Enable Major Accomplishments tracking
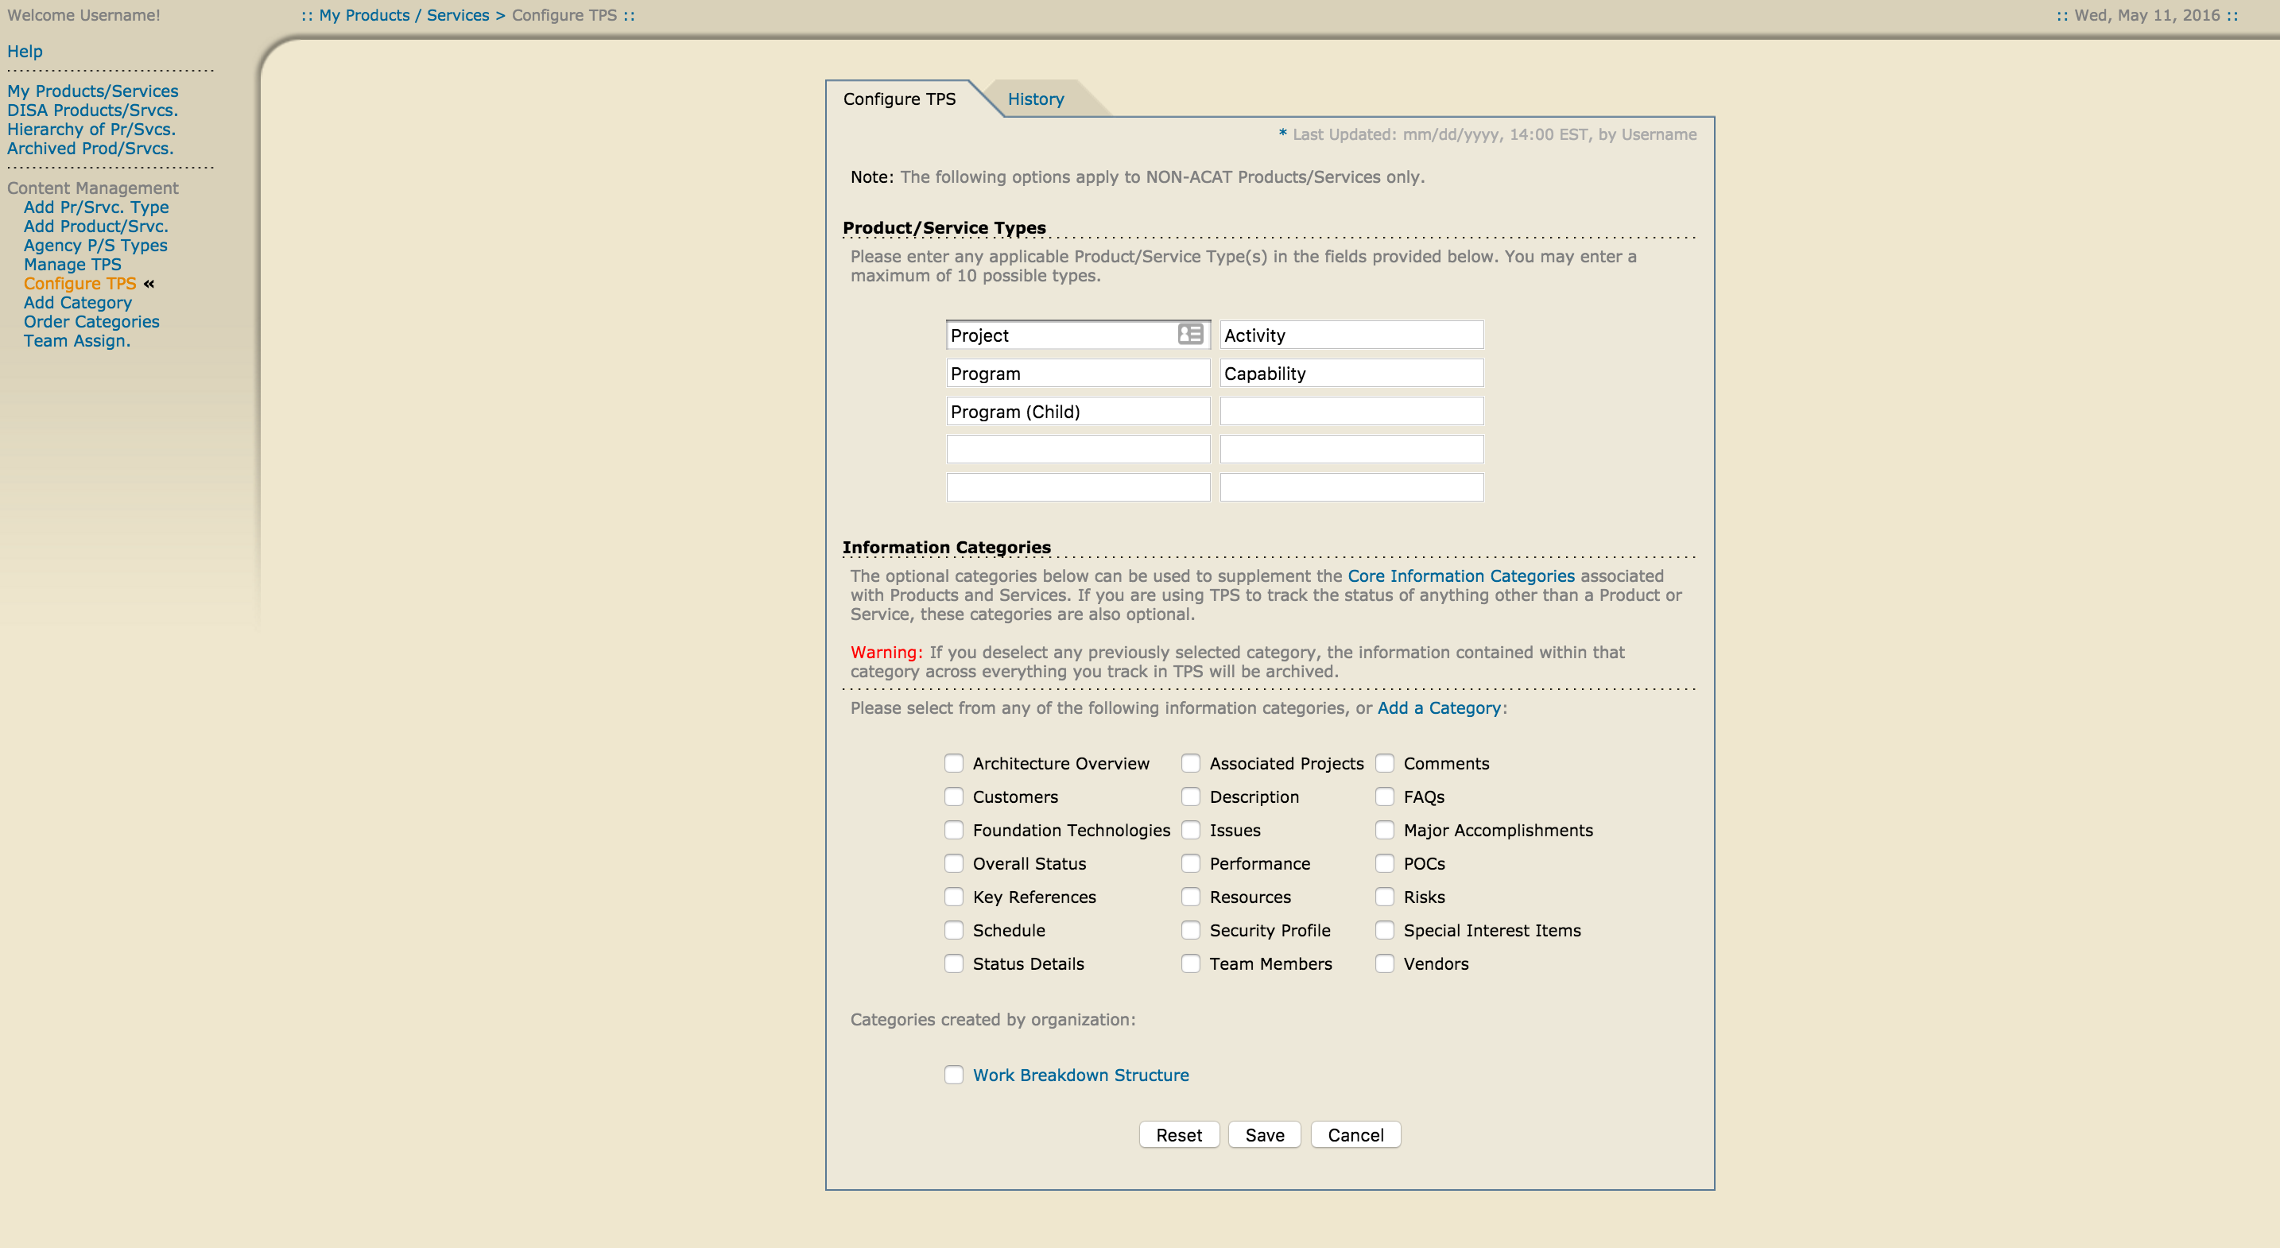The image size is (2280, 1248). [1384, 830]
